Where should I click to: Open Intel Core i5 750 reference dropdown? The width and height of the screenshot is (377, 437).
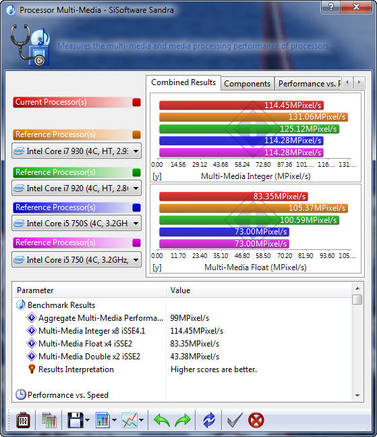coord(76,260)
